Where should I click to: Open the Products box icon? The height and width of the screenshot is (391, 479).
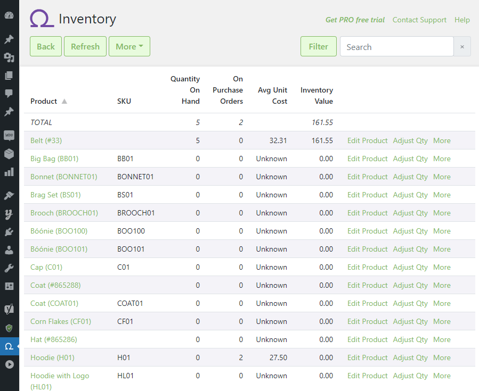[x=10, y=154]
